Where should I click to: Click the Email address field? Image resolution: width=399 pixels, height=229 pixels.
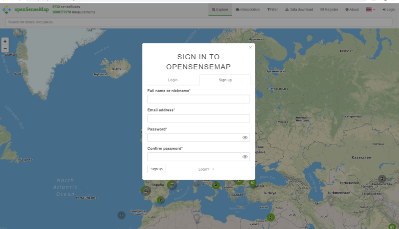199,118
